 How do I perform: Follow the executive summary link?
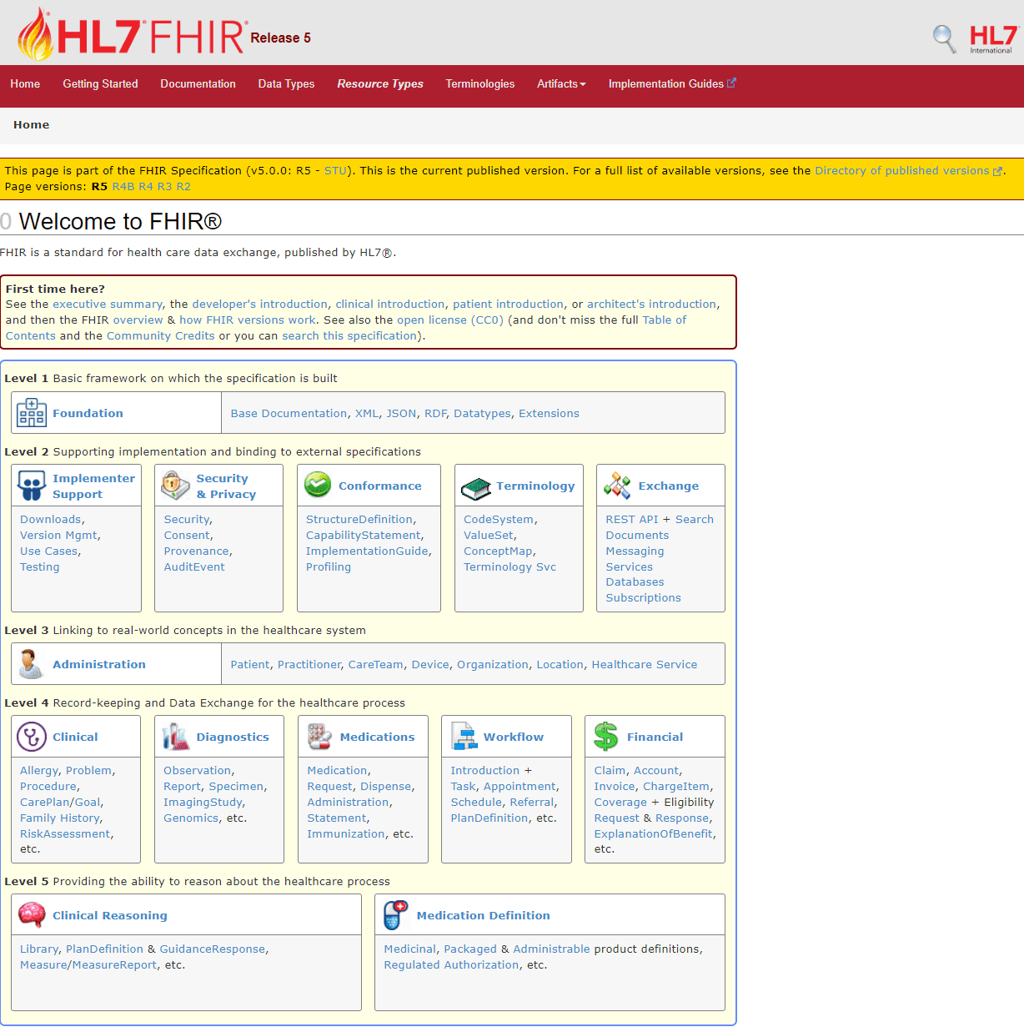pyautogui.click(x=108, y=305)
